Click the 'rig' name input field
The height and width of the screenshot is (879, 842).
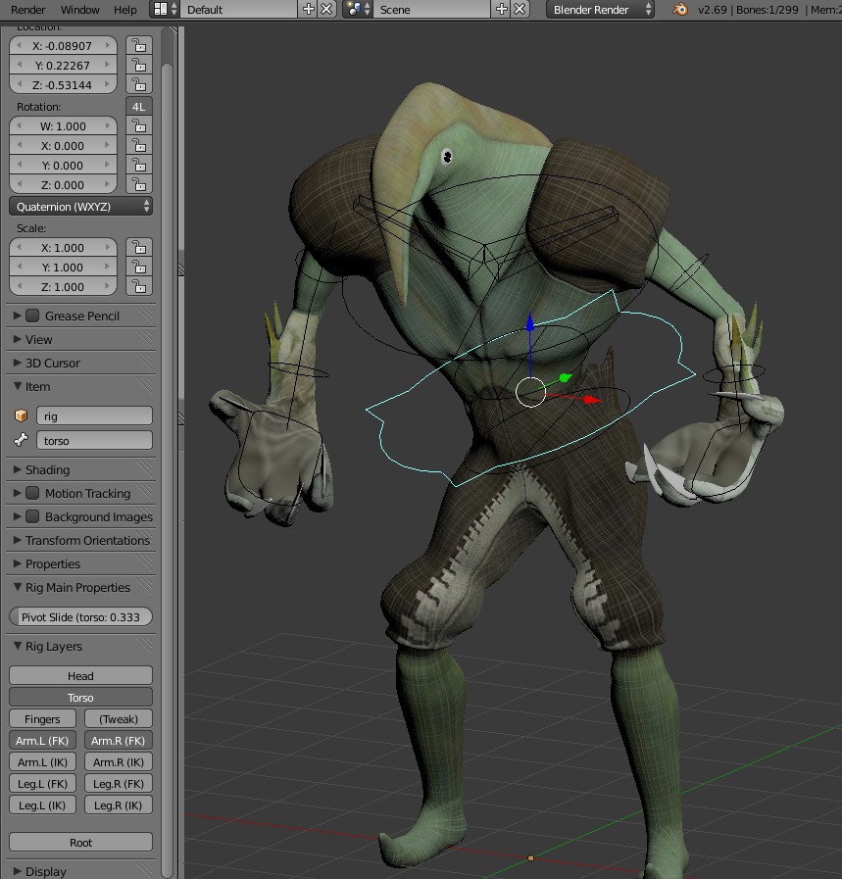95,415
